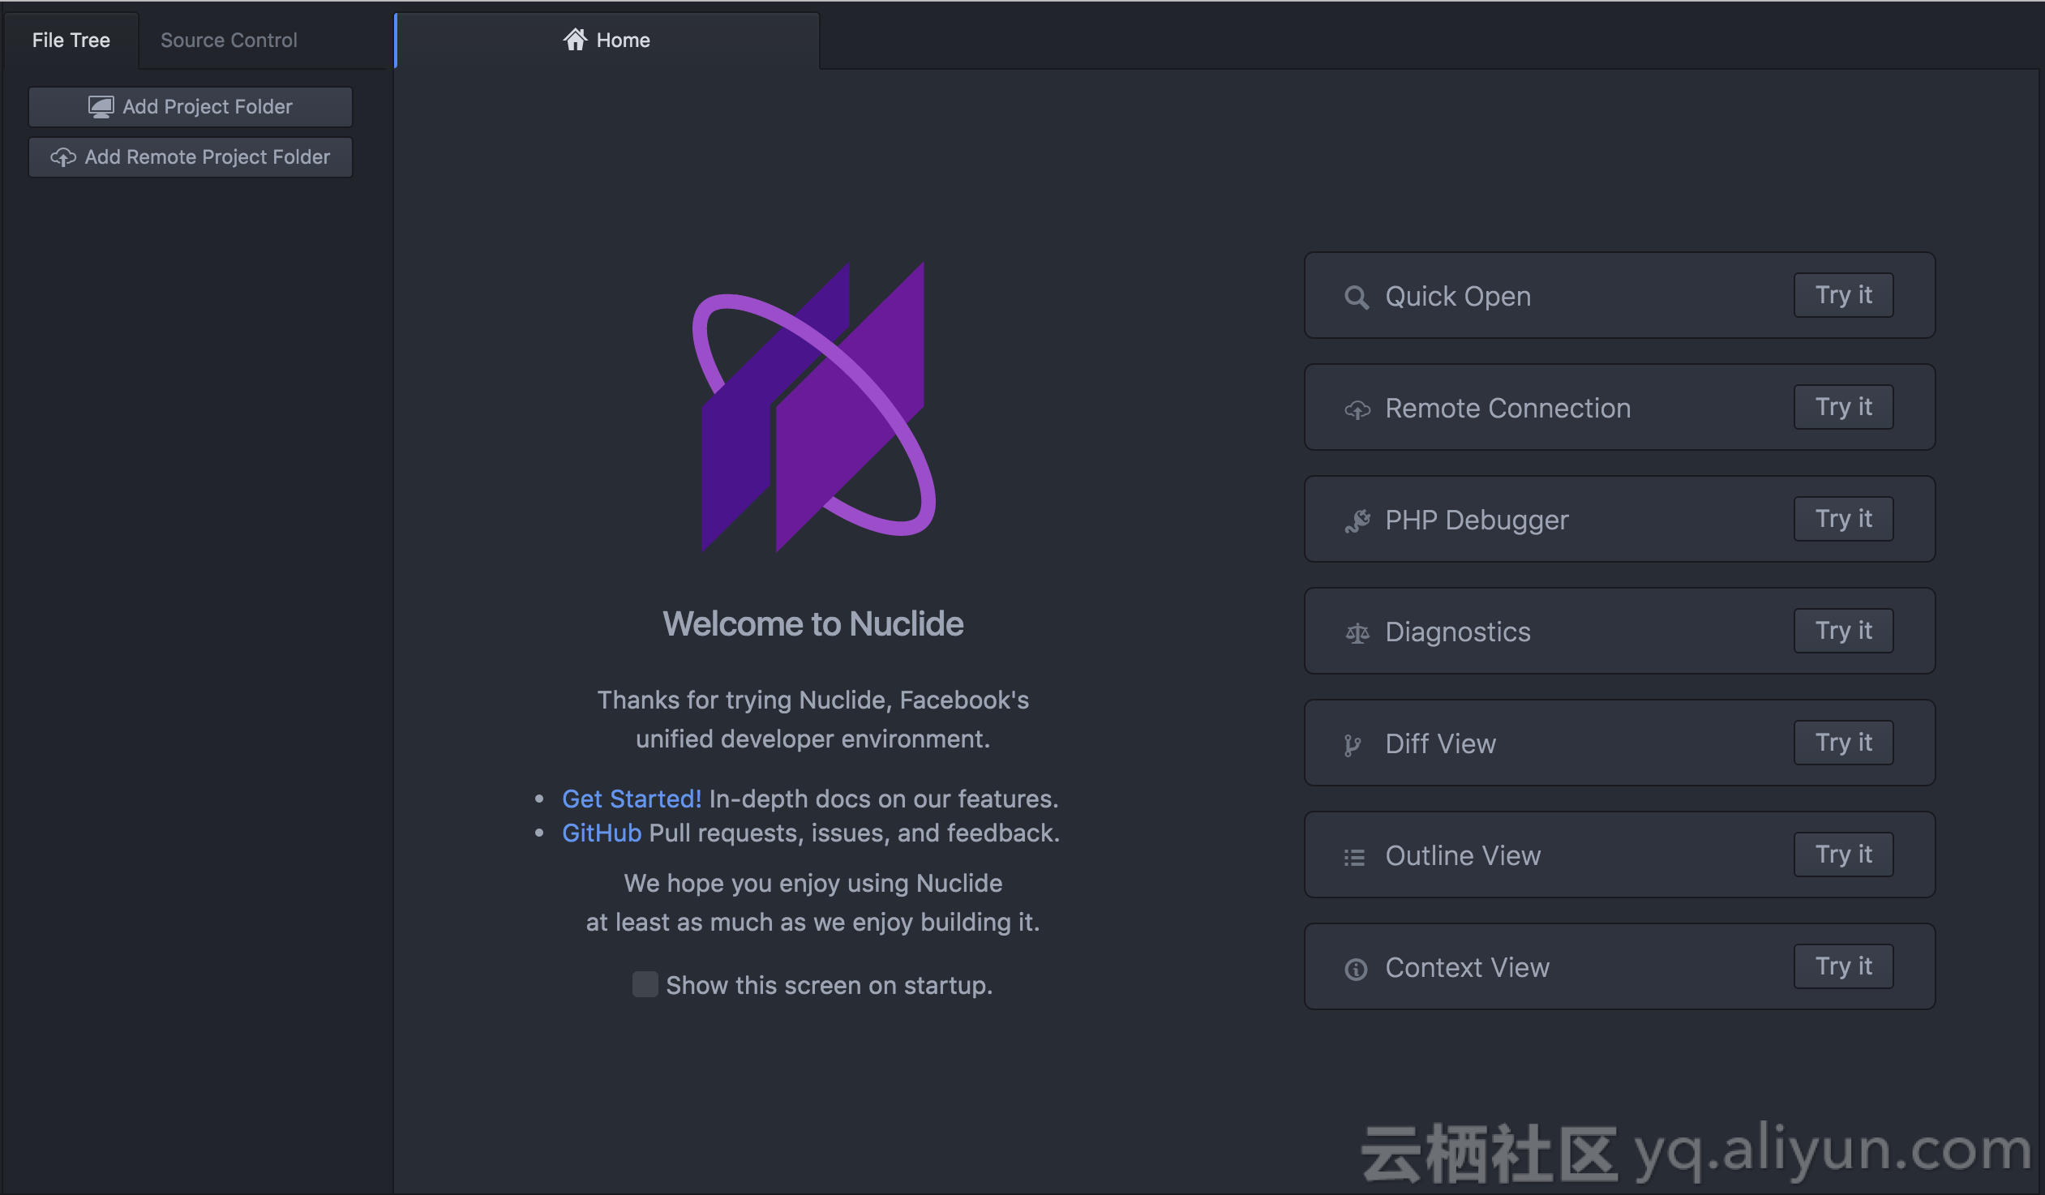Try the Remote Connection feature
Viewport: 2045px width, 1195px height.
click(1843, 406)
